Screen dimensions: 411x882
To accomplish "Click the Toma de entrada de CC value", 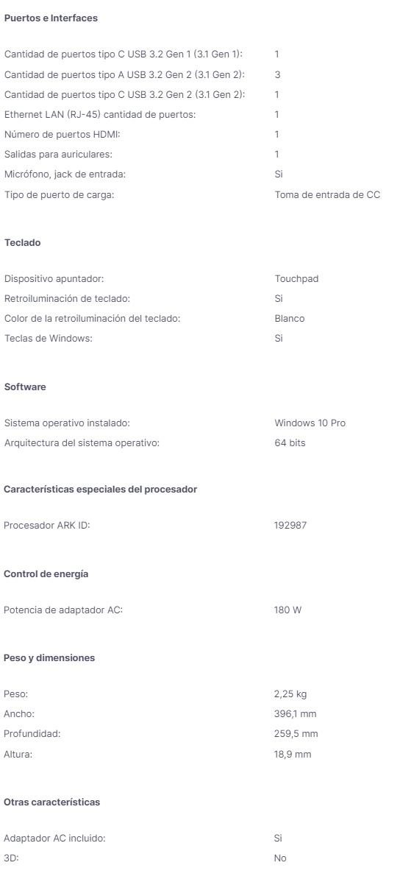I will (327, 194).
